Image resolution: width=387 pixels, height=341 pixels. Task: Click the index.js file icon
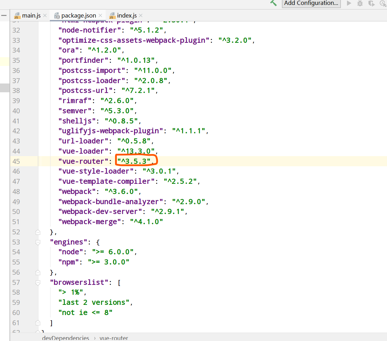(112, 15)
